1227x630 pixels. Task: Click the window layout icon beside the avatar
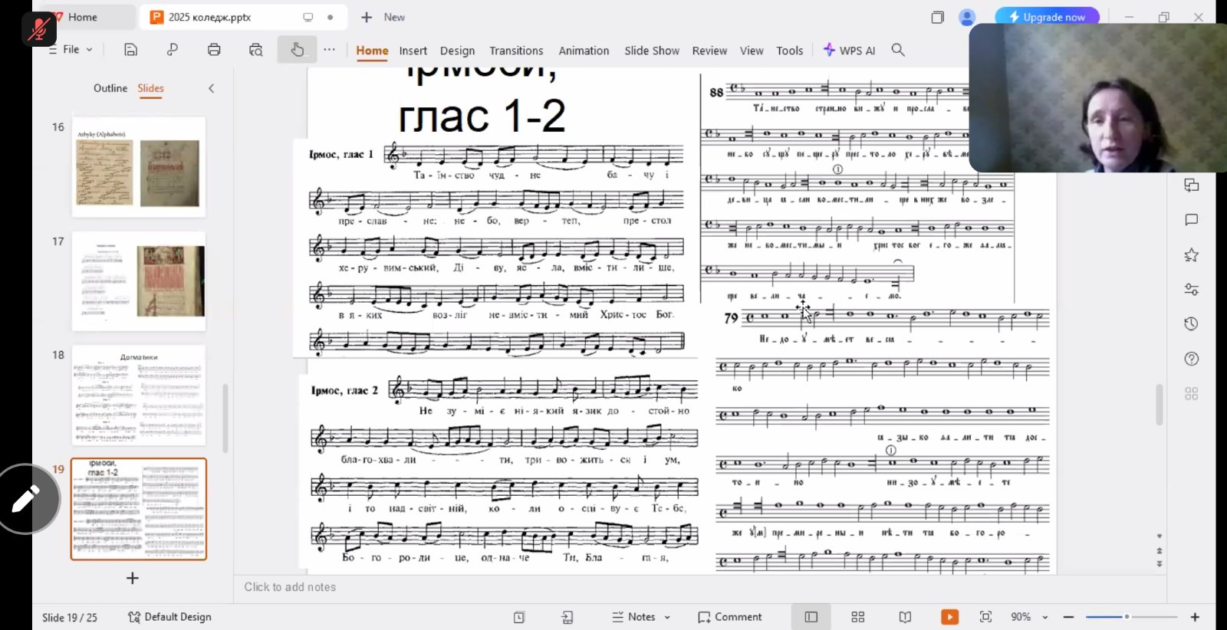[937, 17]
